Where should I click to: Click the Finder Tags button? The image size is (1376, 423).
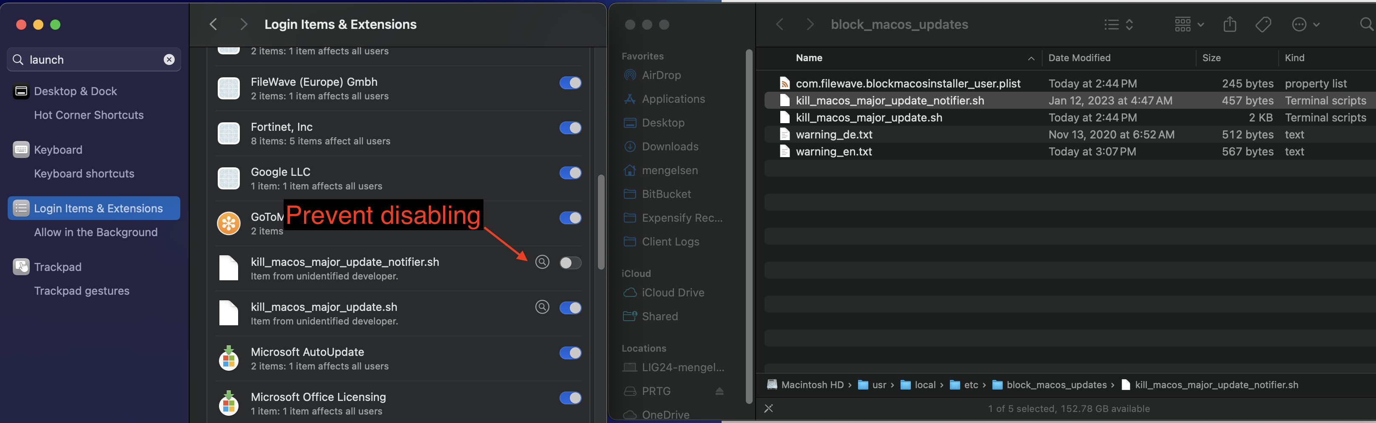point(1263,25)
